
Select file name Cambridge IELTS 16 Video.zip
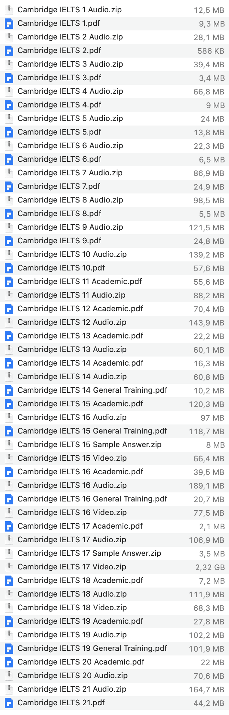click(x=72, y=512)
